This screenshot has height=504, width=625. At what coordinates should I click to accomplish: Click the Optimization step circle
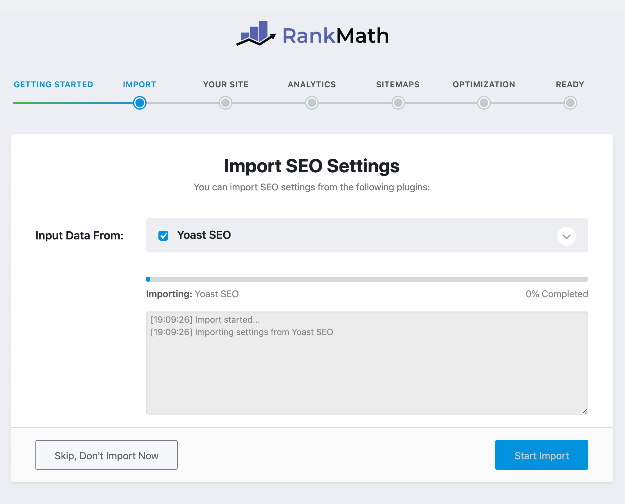484,103
